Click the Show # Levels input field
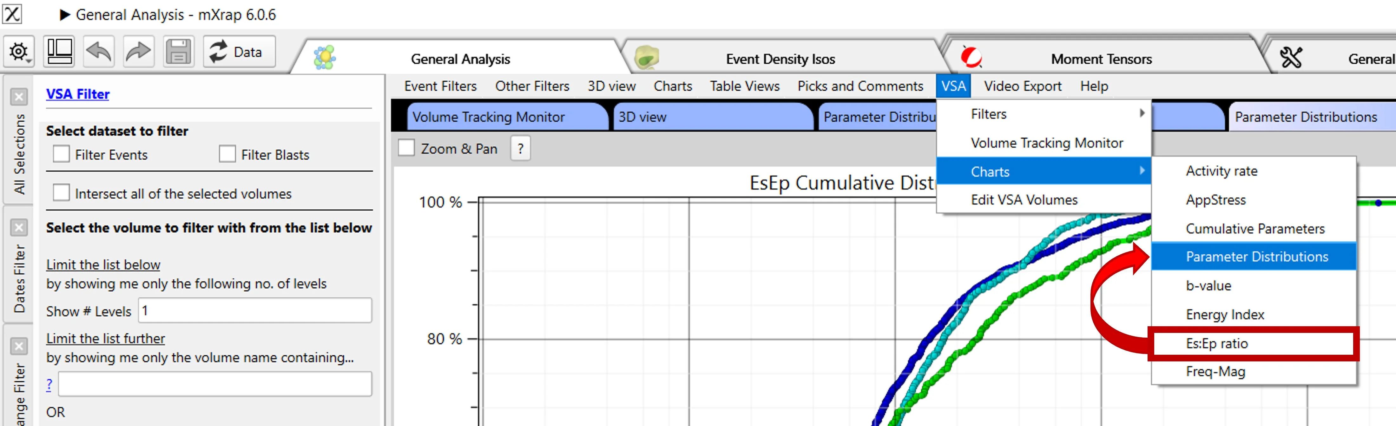The image size is (1396, 426). pyautogui.click(x=255, y=311)
